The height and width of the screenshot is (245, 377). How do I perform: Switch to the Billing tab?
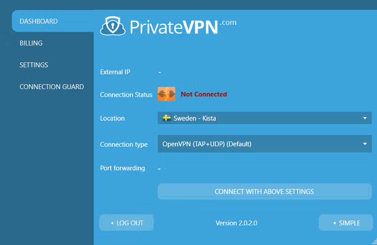pos(31,43)
